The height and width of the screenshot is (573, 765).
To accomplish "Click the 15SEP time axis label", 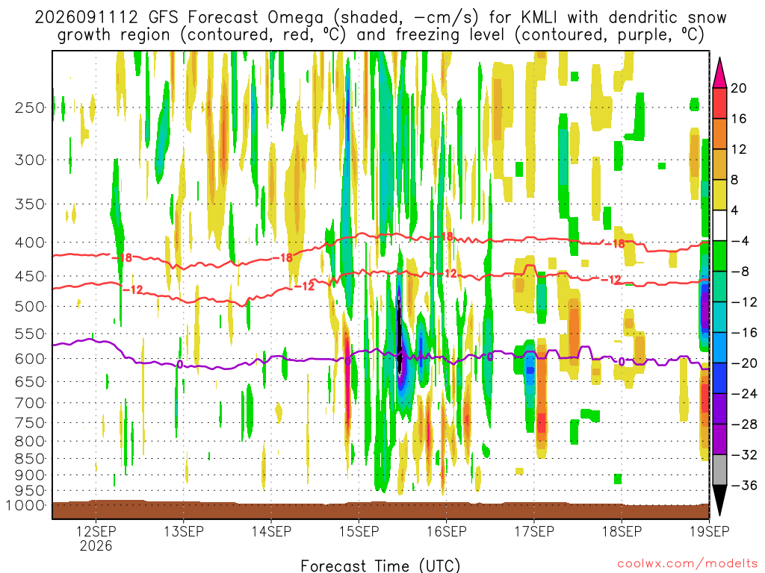I will (x=359, y=531).
